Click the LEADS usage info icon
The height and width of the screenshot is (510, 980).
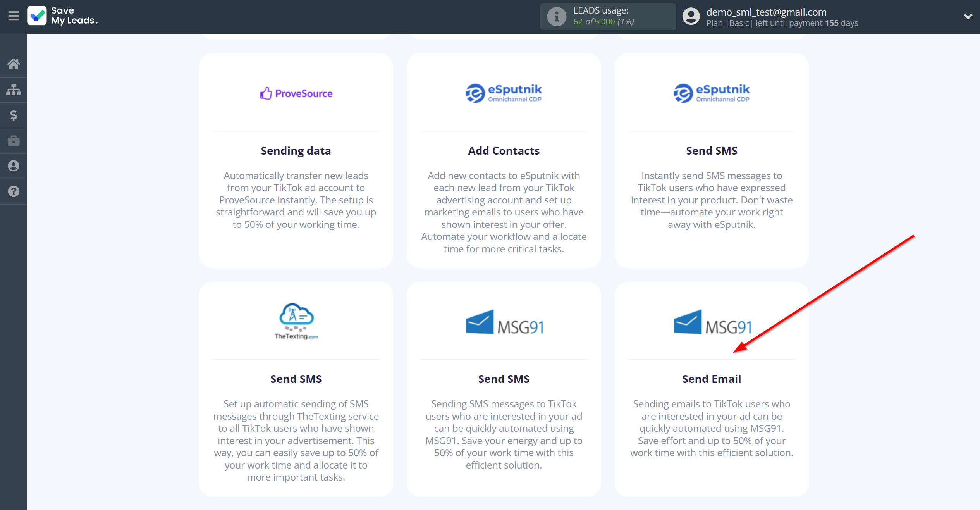[557, 17]
